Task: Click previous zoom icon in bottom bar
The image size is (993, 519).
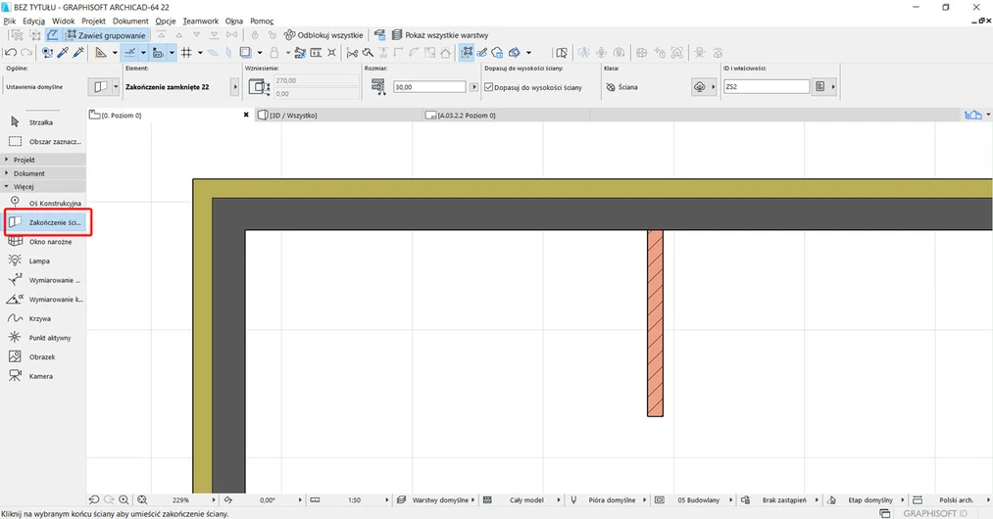Action: coord(94,500)
